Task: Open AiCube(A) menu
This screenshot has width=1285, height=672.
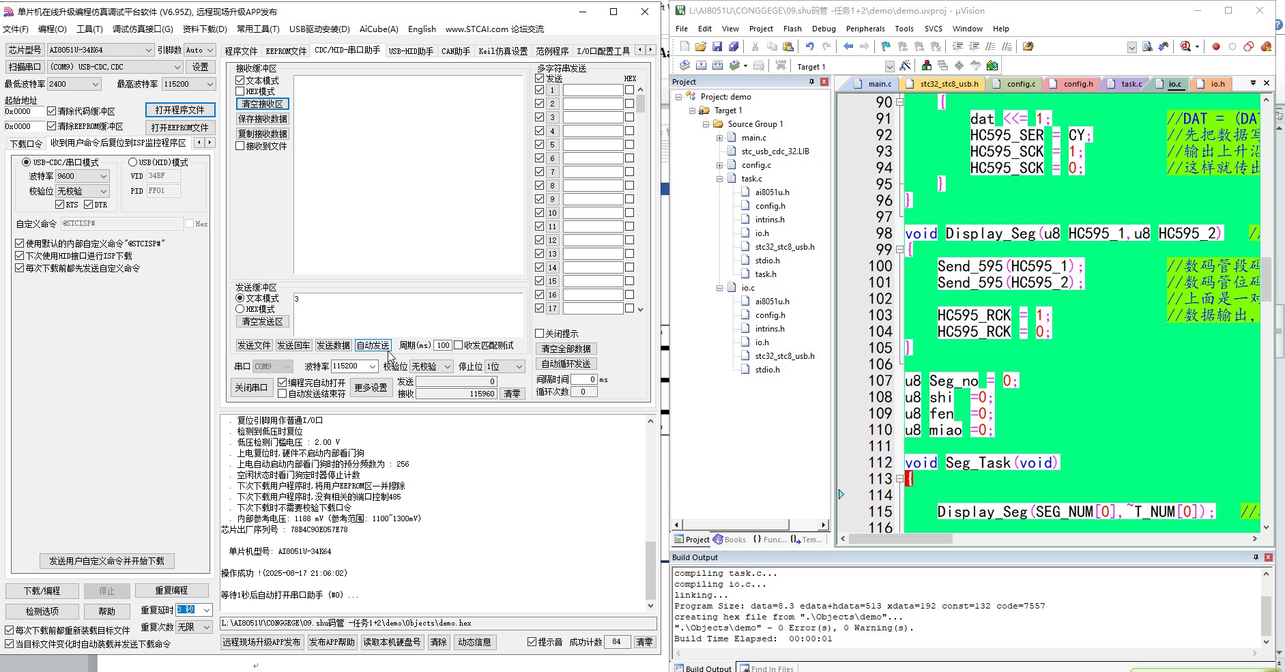Action: (379, 29)
